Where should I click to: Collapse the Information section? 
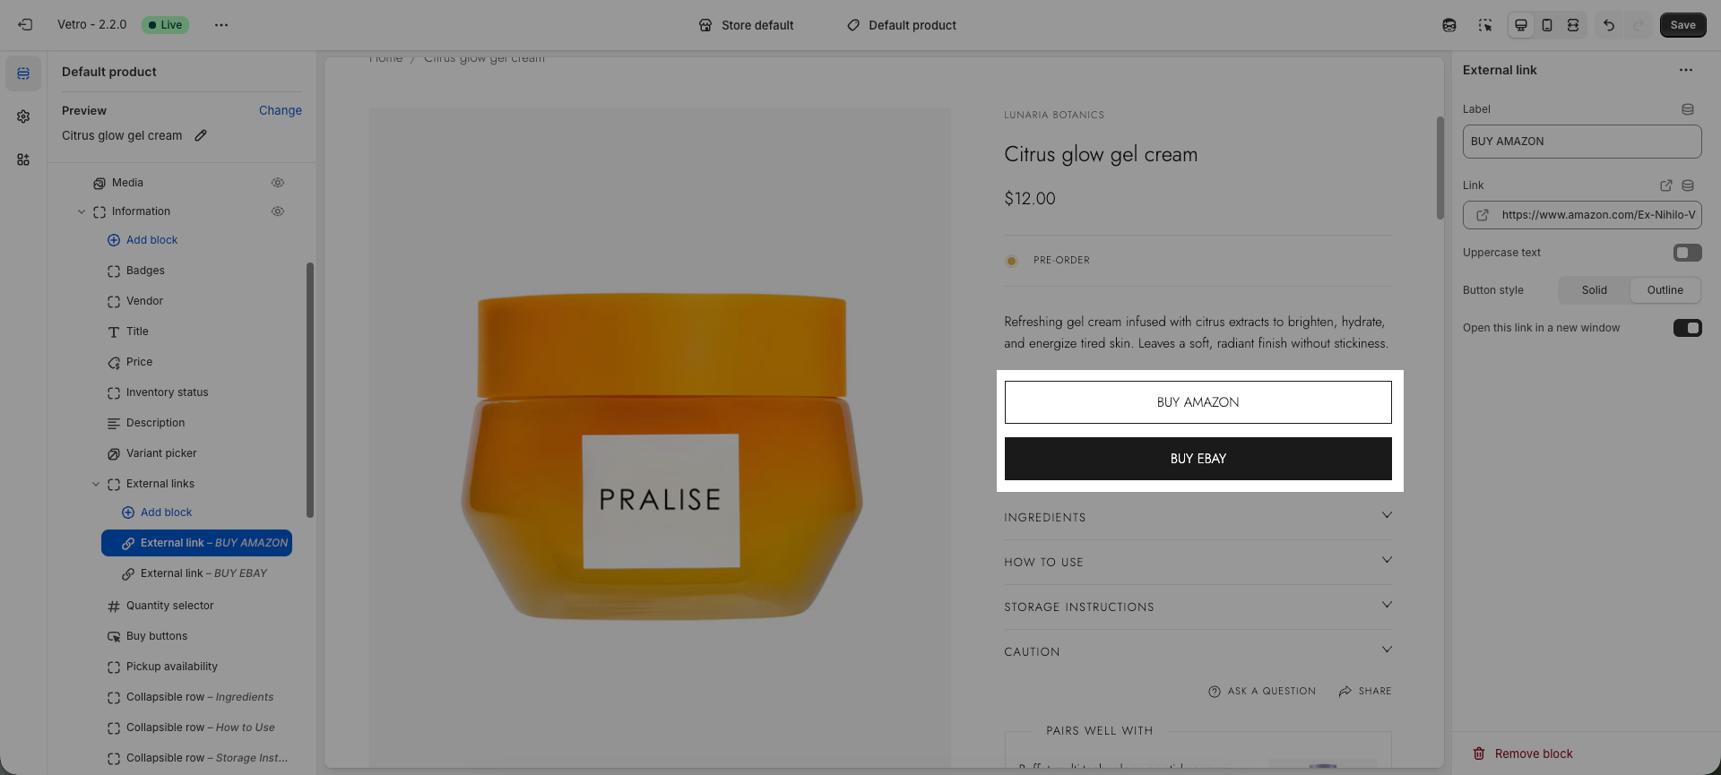click(82, 211)
